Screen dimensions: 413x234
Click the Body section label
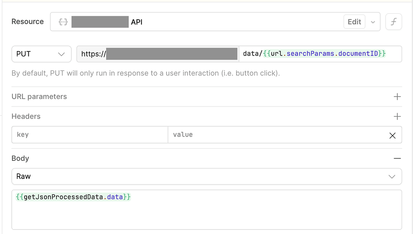click(x=20, y=158)
